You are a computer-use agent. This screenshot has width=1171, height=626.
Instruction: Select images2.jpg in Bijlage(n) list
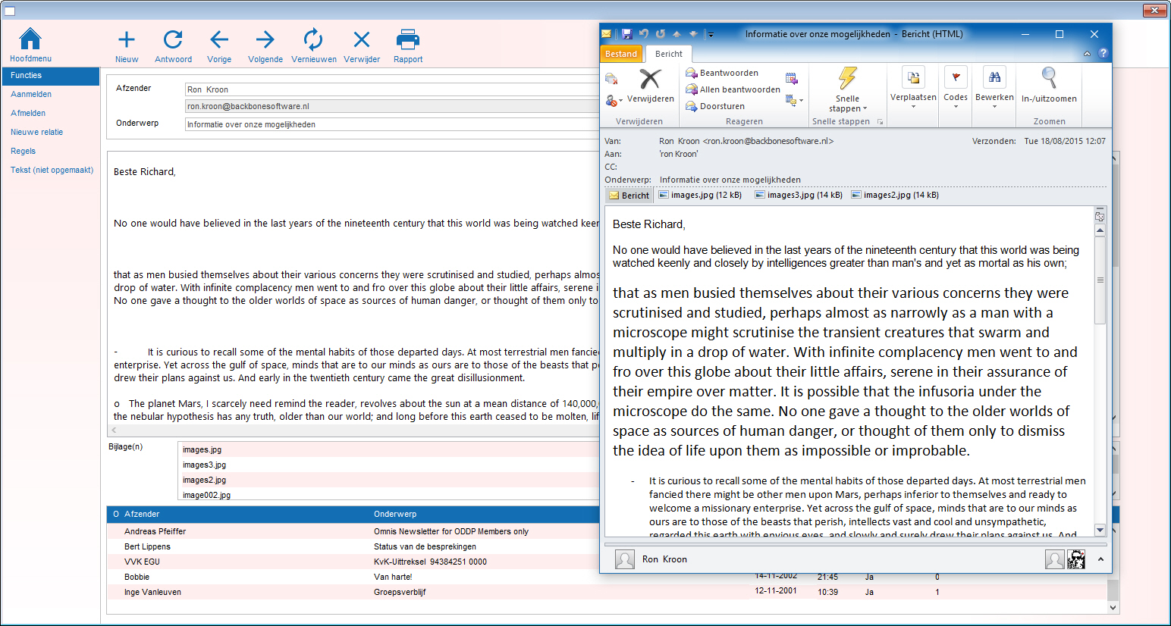pyautogui.click(x=388, y=480)
